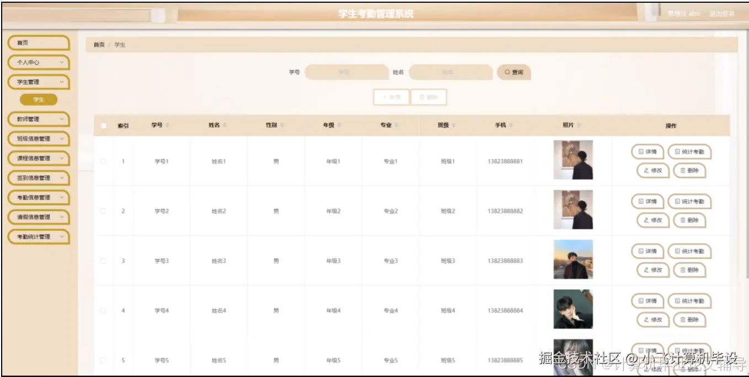749x377 pixels.
Task: Toggle the select-all checkbox in table header
Action: click(x=104, y=126)
